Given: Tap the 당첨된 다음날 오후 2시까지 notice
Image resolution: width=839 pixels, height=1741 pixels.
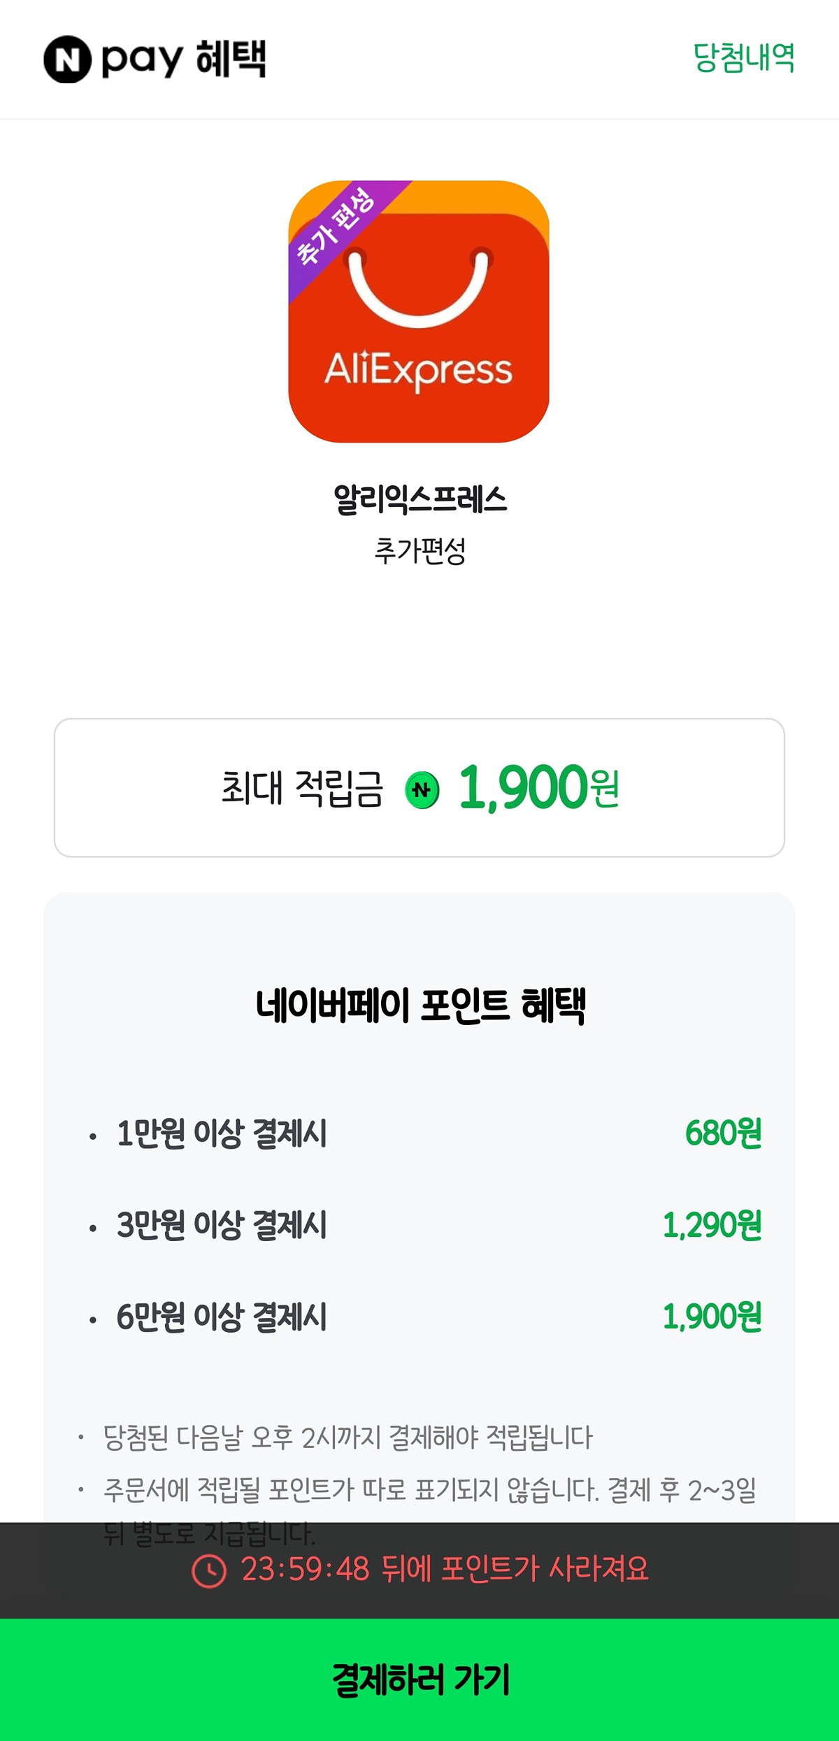Looking at the screenshot, I should (347, 1438).
